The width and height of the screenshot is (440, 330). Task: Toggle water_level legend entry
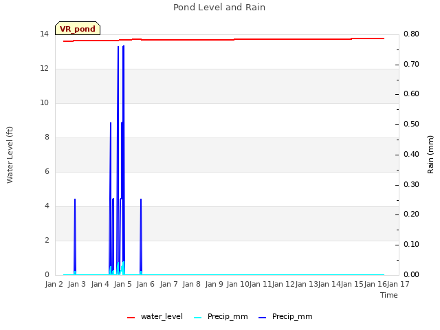(x=155, y=316)
